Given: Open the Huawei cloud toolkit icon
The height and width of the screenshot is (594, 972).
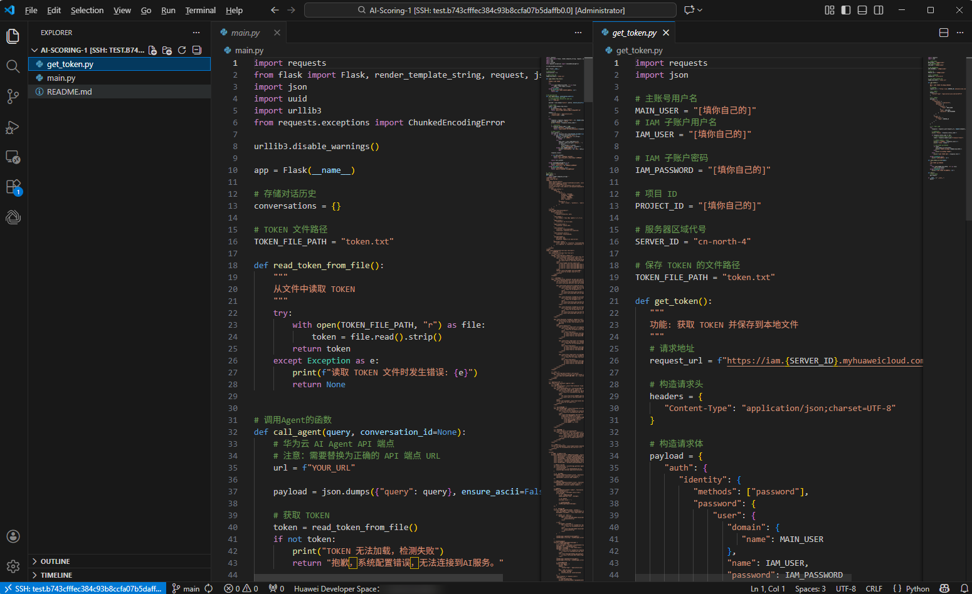Looking at the screenshot, I should [x=13, y=217].
